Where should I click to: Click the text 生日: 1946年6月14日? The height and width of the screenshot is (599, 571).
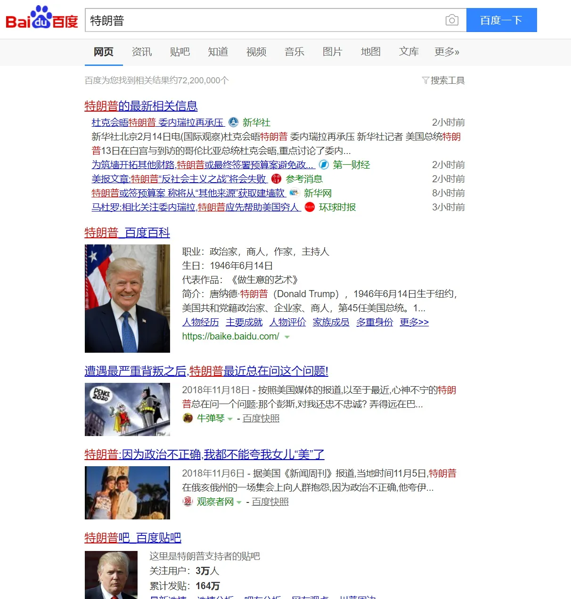(228, 266)
